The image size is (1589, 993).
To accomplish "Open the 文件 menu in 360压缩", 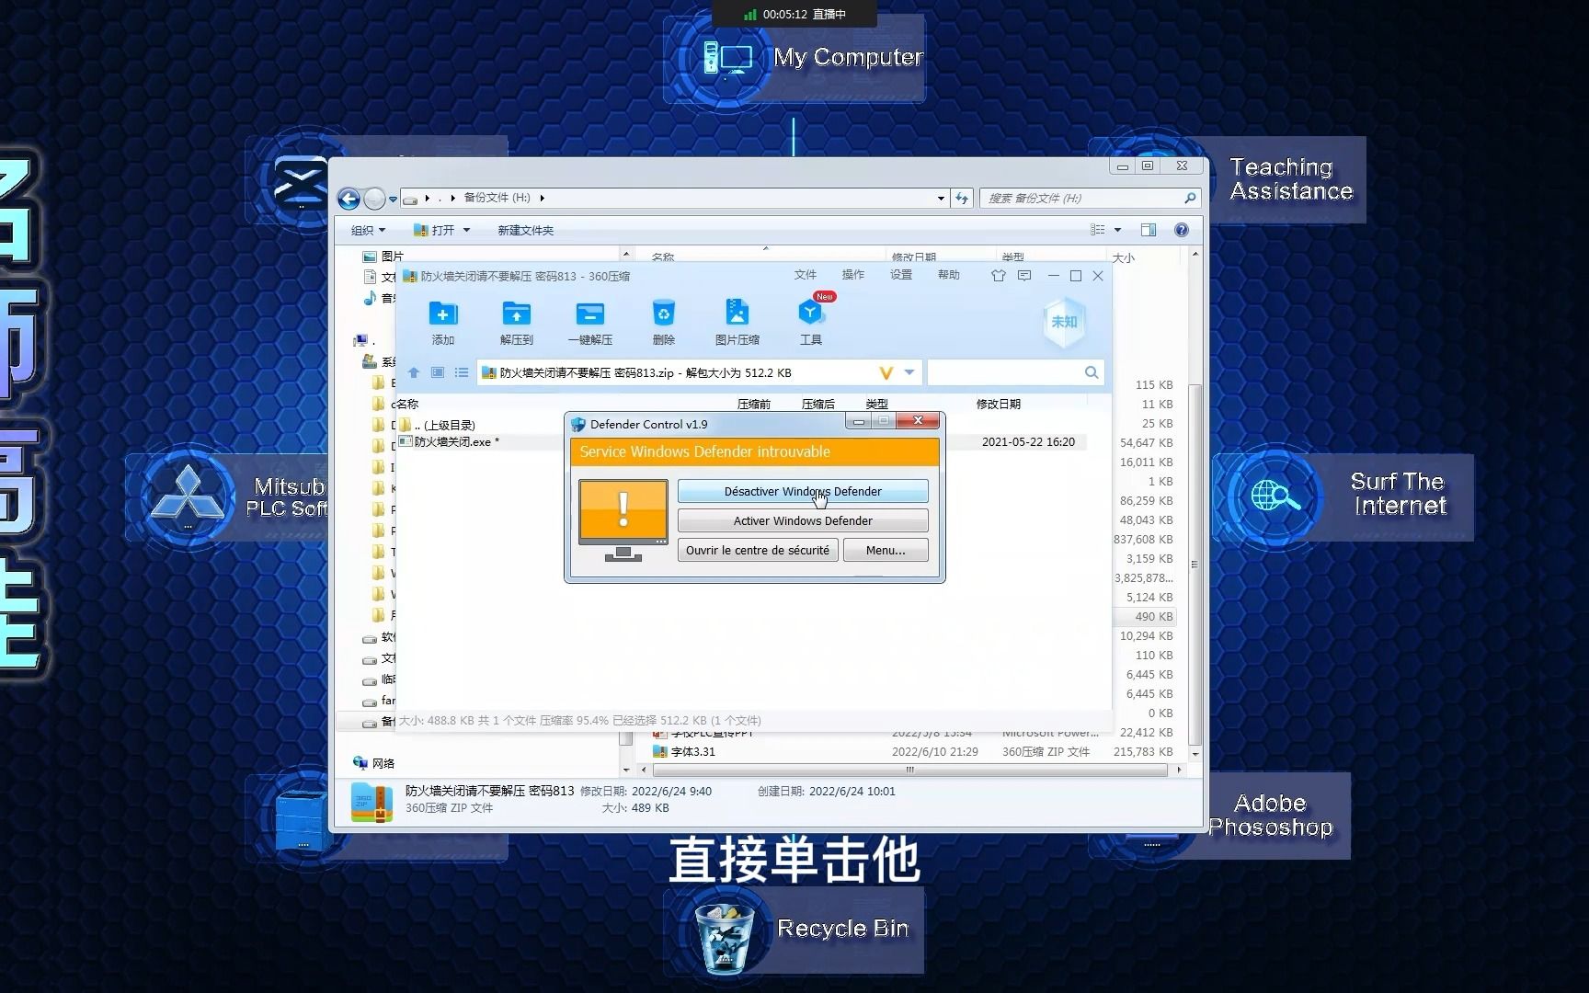I will tap(806, 275).
